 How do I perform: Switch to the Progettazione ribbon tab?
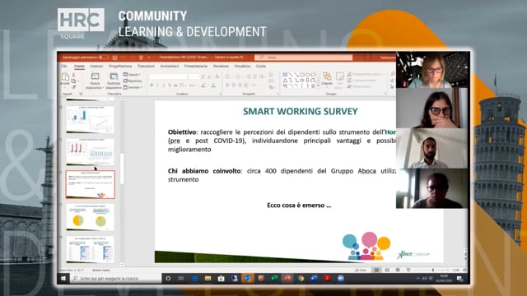(120, 66)
